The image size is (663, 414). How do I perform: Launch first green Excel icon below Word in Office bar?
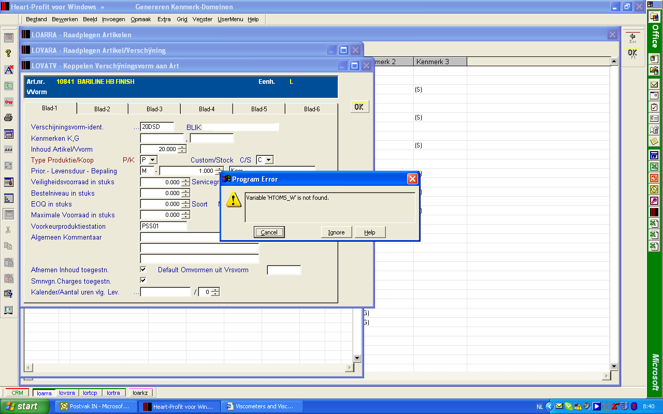pos(654,167)
